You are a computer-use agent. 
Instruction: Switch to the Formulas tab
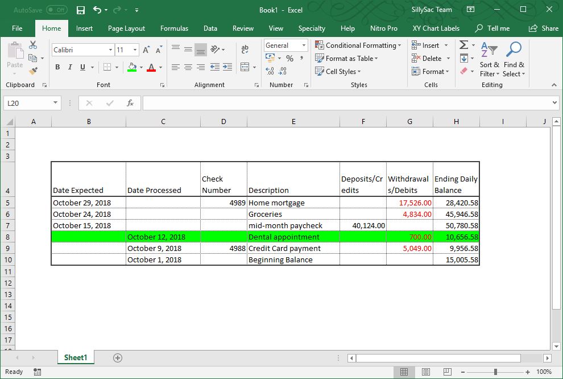[174, 28]
